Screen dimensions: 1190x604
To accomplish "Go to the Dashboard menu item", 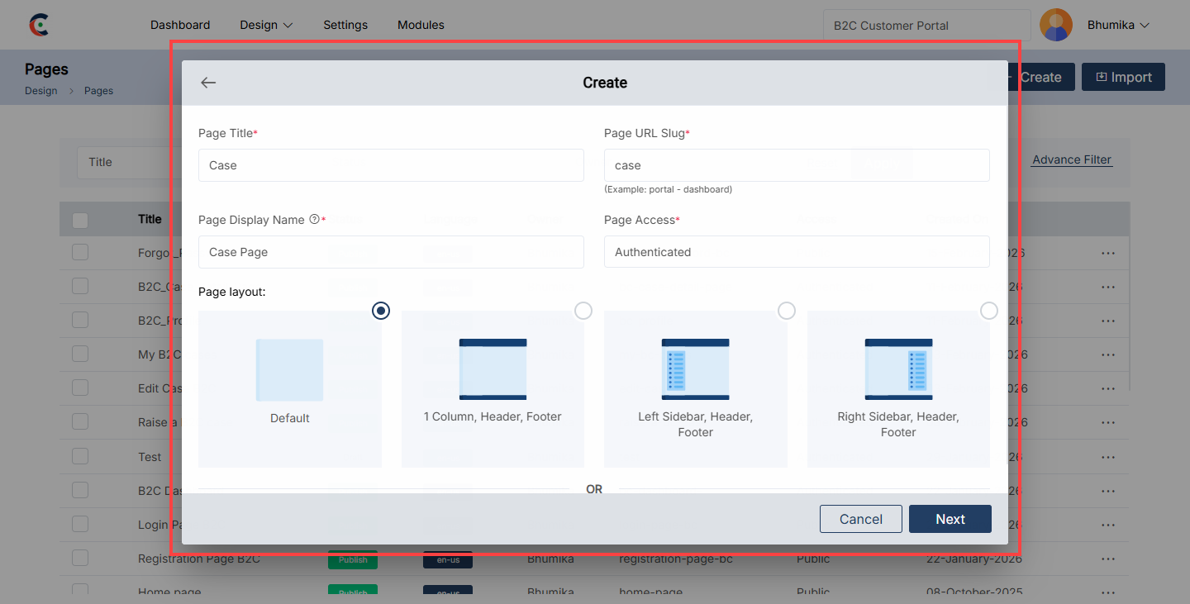I will 180,25.
